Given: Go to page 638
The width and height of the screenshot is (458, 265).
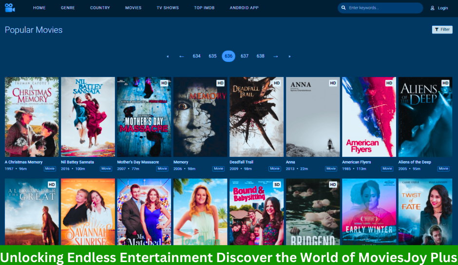Looking at the screenshot, I should tap(261, 56).
